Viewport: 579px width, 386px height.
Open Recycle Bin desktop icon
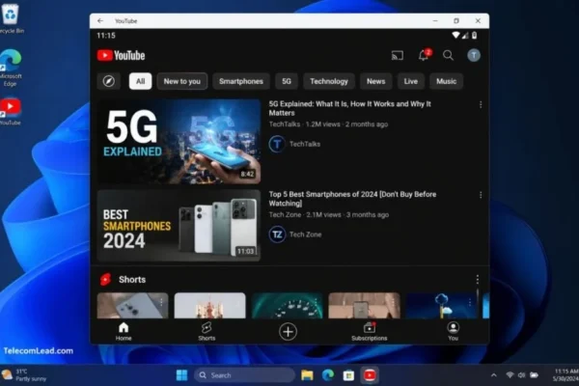point(11,18)
